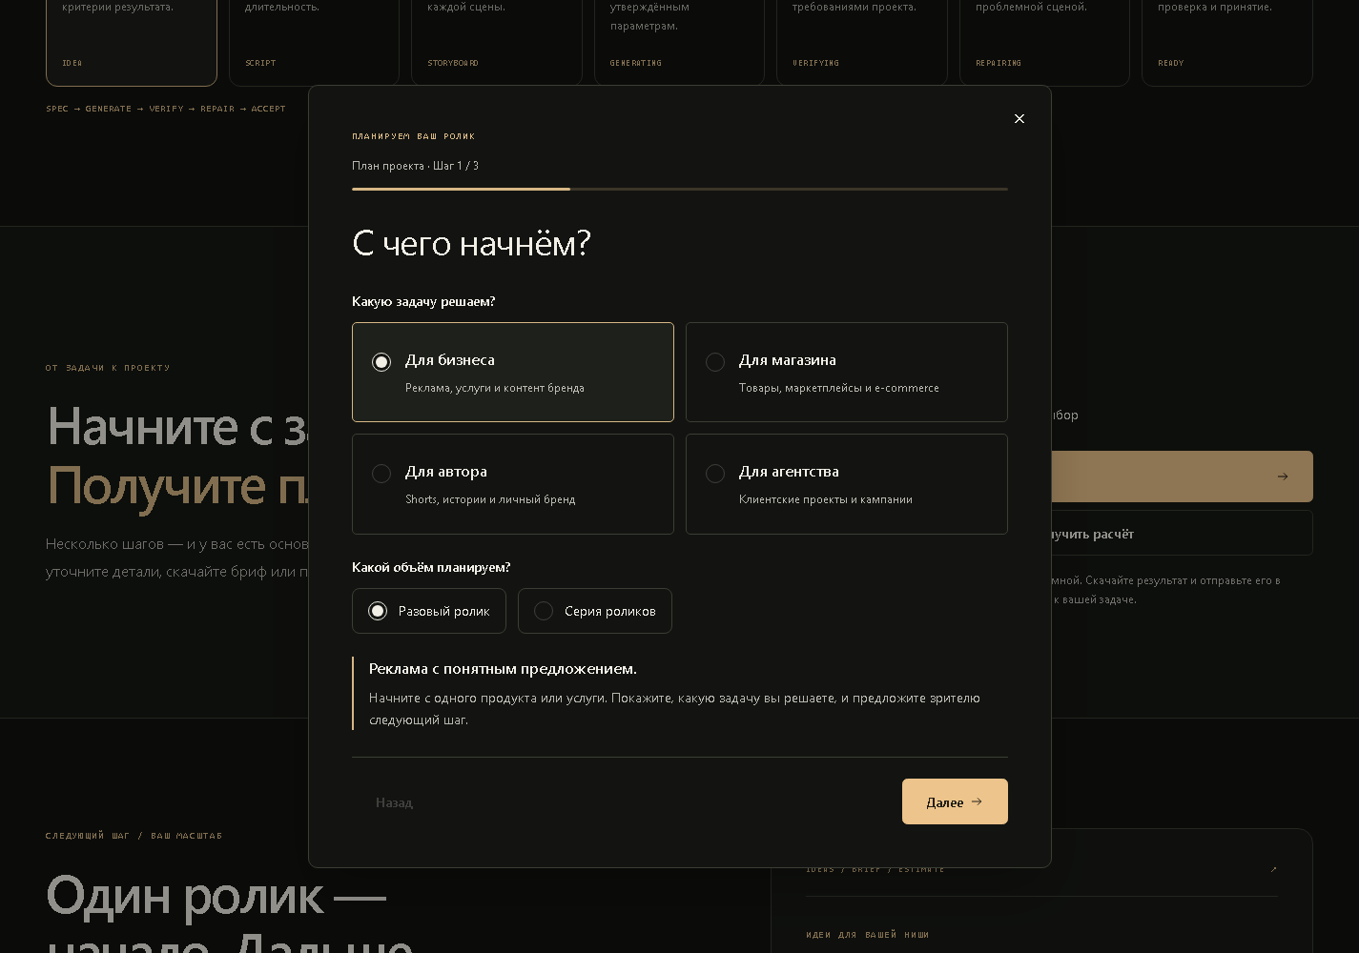Select 'Для агентства' as the task
The image size is (1359, 953).
point(847,484)
